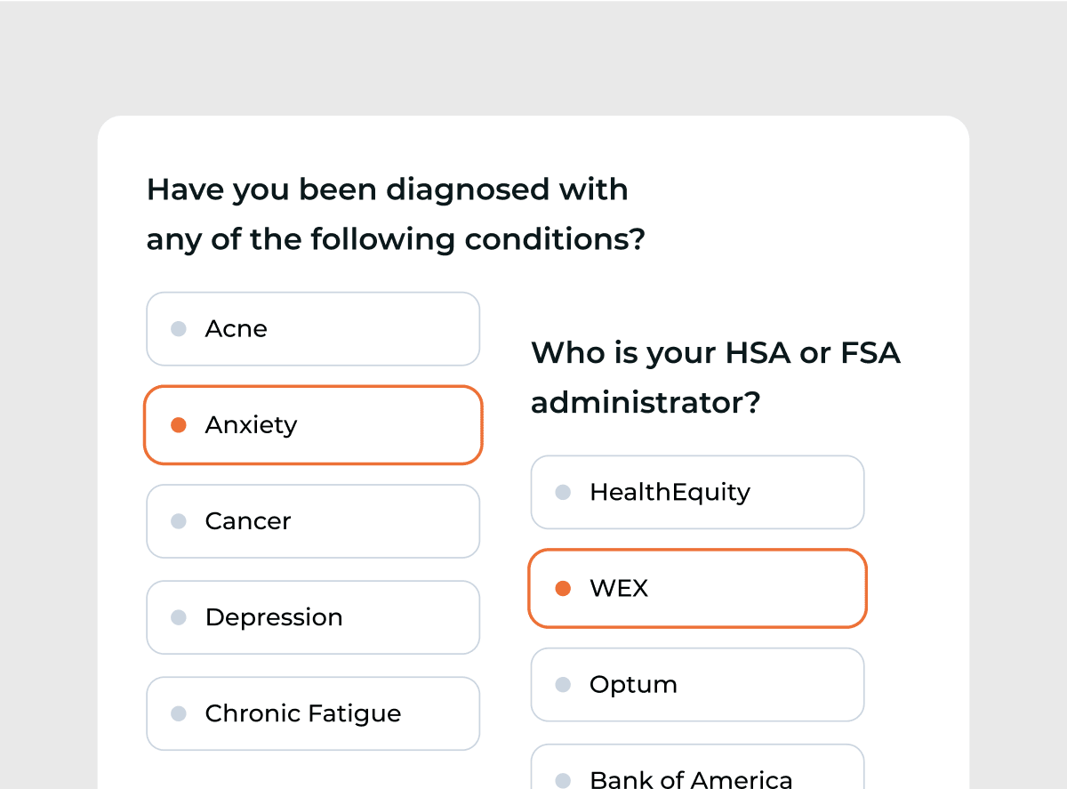The image size is (1067, 789).
Task: Click the Bank of America label
Action: [x=691, y=779]
